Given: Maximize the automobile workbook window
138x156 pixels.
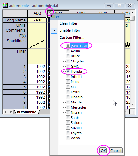Looking at the screenshot, I should tap(119, 6).
